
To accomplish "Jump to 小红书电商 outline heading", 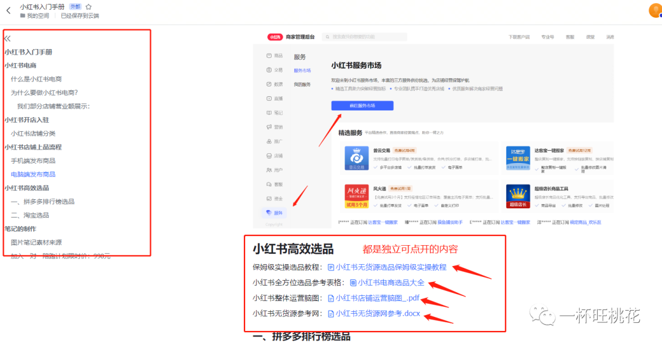I will 20,66.
